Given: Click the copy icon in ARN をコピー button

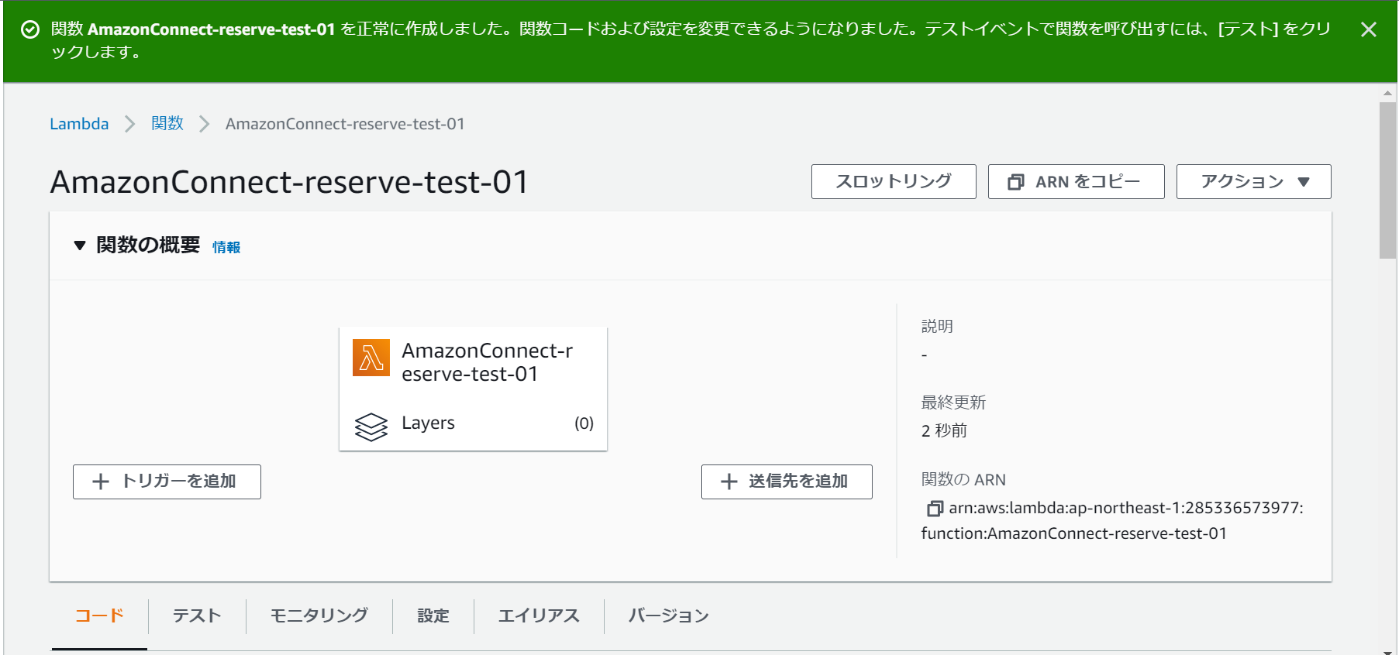Looking at the screenshot, I should [x=1016, y=182].
